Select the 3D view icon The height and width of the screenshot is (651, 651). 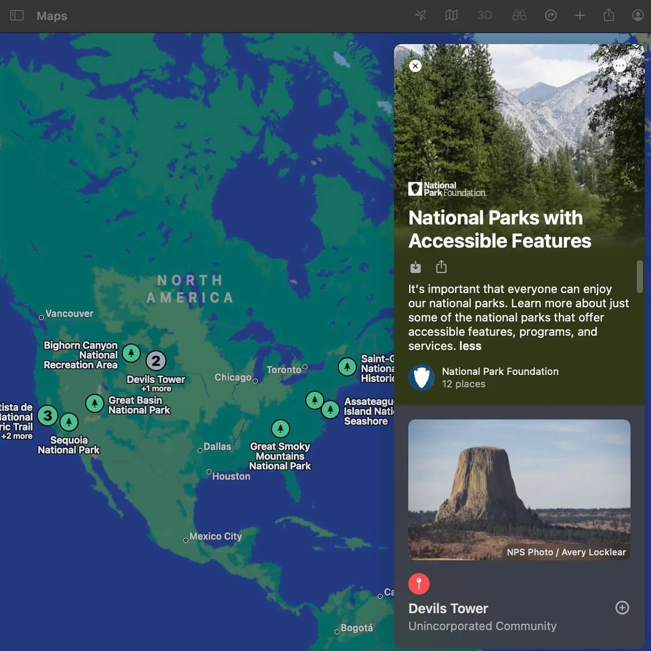(x=485, y=15)
